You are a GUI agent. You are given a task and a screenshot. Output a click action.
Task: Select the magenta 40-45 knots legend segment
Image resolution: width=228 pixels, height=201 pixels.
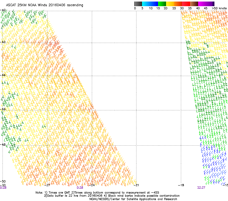(x=202, y=4)
